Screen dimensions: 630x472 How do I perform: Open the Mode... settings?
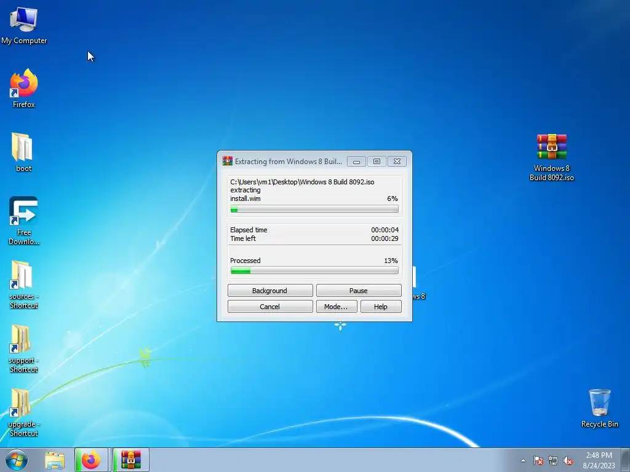click(337, 306)
